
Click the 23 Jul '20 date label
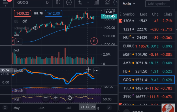click(88, 107)
